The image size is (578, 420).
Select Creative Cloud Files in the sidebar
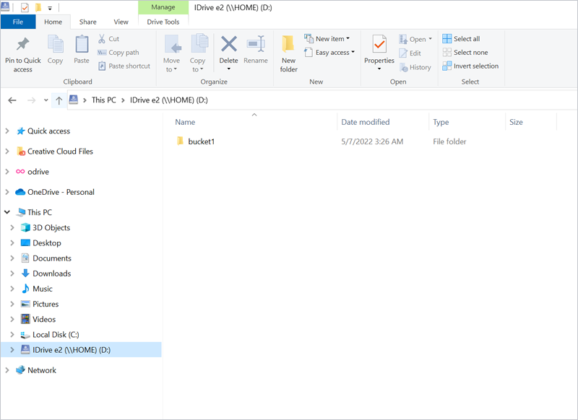[x=60, y=152]
